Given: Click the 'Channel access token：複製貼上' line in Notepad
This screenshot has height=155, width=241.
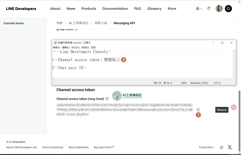Looking at the screenshot, I should click(x=86, y=60).
